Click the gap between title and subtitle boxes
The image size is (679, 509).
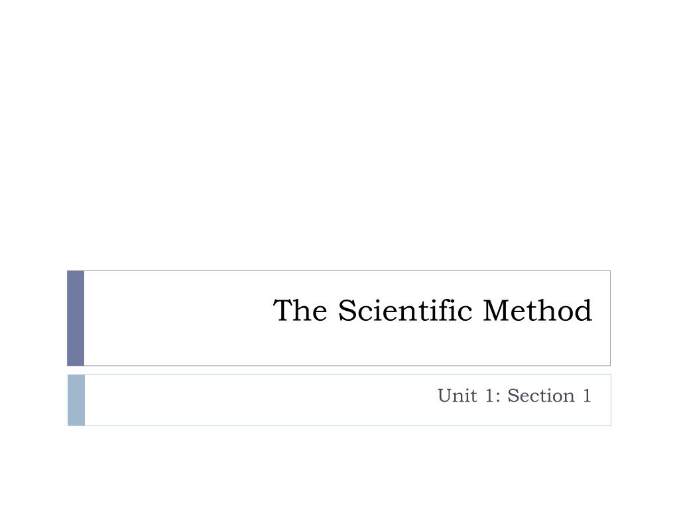coord(339,370)
